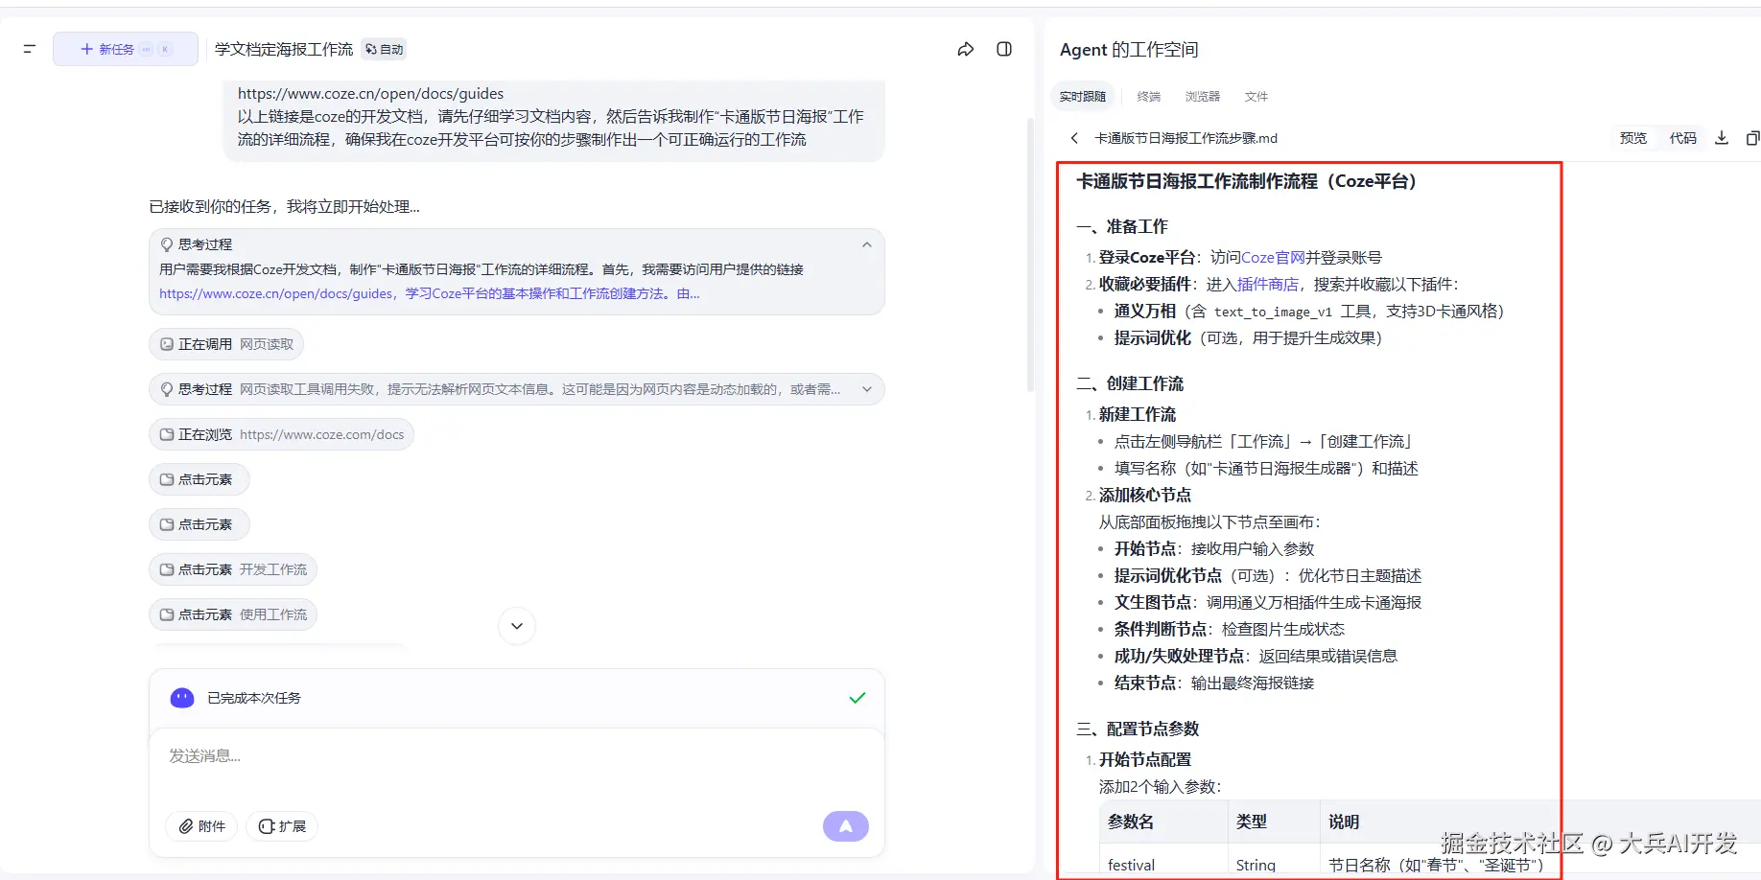1761x880 pixels.
Task: Expand the 思考过程 about 网页读取工具调用失败
Action: coord(867,389)
